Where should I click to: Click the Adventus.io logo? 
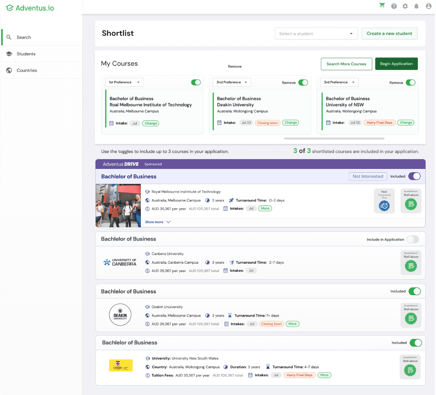point(30,8)
